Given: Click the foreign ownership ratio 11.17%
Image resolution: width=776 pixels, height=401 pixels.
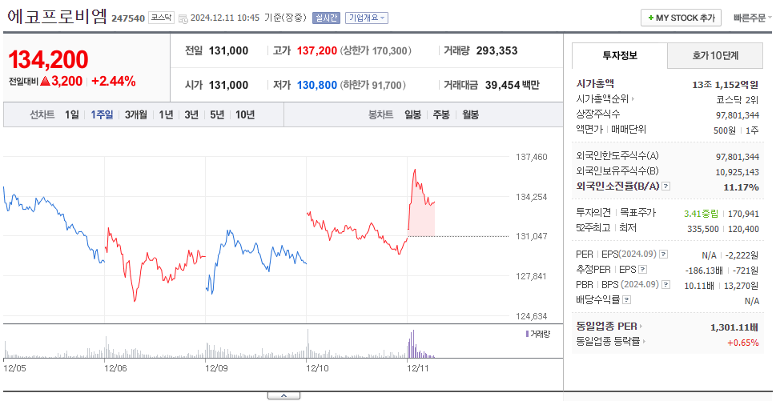Looking at the screenshot, I should coord(741,187).
